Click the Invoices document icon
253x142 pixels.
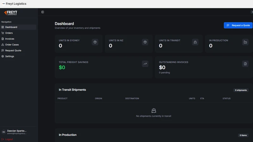pos(3,39)
